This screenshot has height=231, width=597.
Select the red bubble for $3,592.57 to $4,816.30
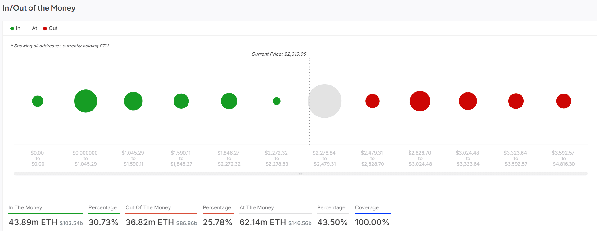[563, 101]
